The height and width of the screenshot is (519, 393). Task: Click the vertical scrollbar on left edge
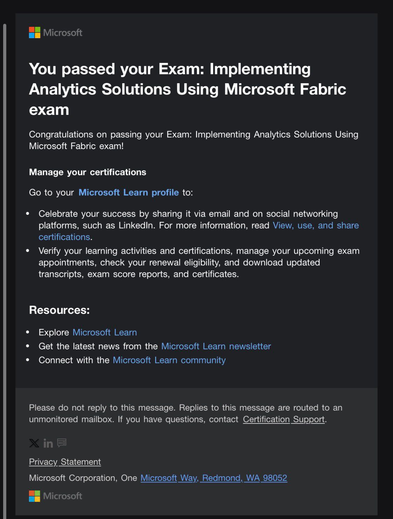pos(5,245)
